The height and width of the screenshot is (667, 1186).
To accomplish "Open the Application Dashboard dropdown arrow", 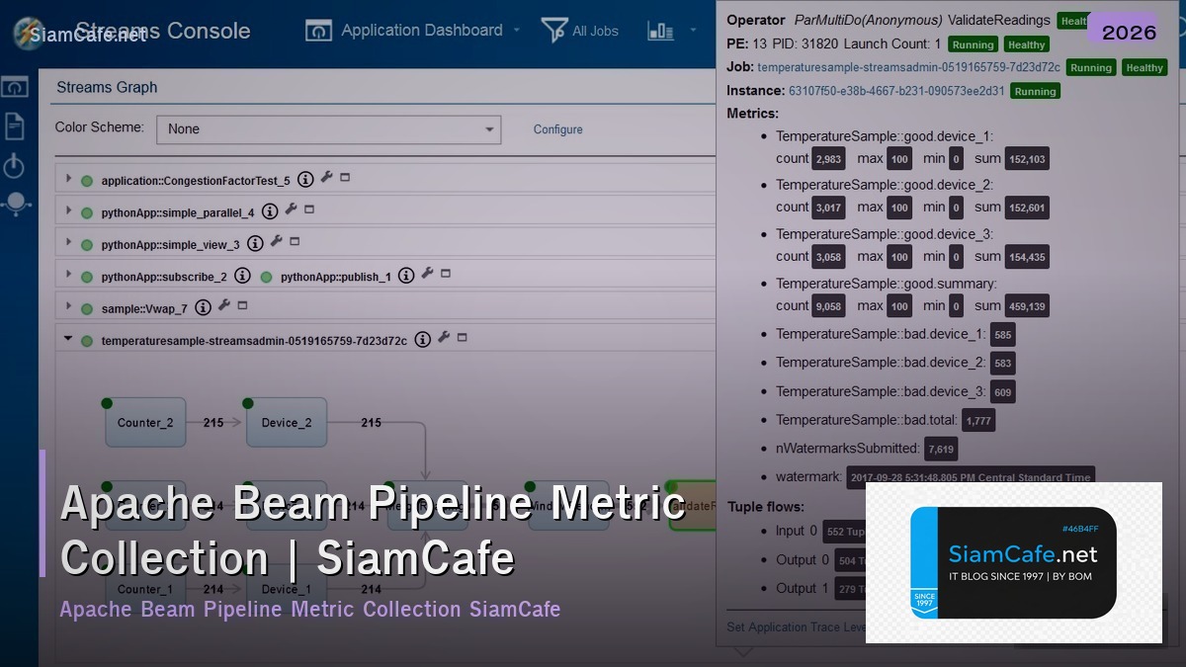I will [x=518, y=31].
